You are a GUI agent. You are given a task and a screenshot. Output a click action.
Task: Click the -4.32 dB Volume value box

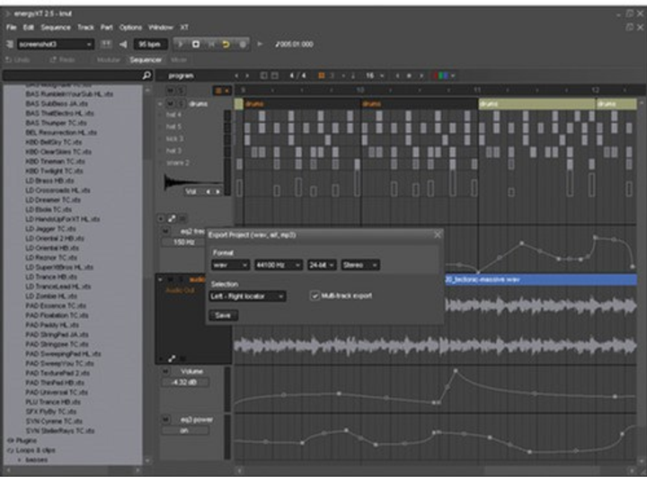(x=184, y=383)
